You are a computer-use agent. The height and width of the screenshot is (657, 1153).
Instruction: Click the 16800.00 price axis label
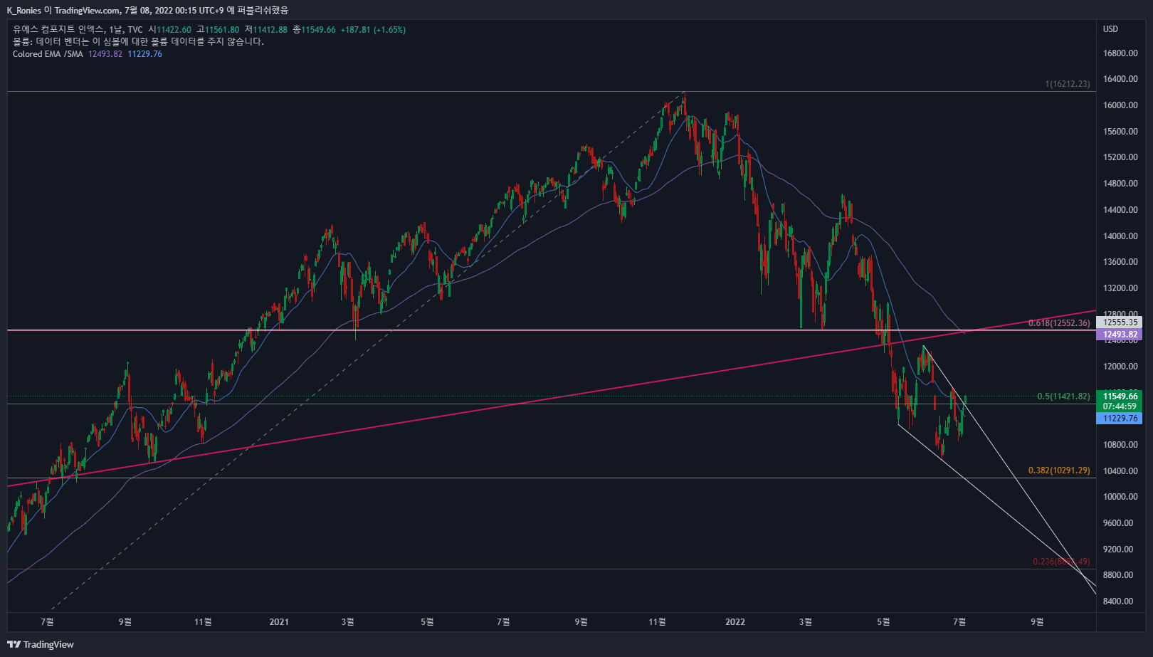(1120, 53)
